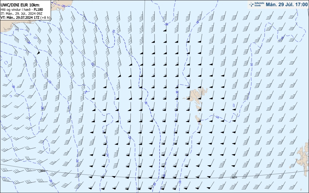Click the 'VT: Mán.. 29.07.2024 17Z (+8 h)' line
Screen dimensions: 309x193
(25, 18)
